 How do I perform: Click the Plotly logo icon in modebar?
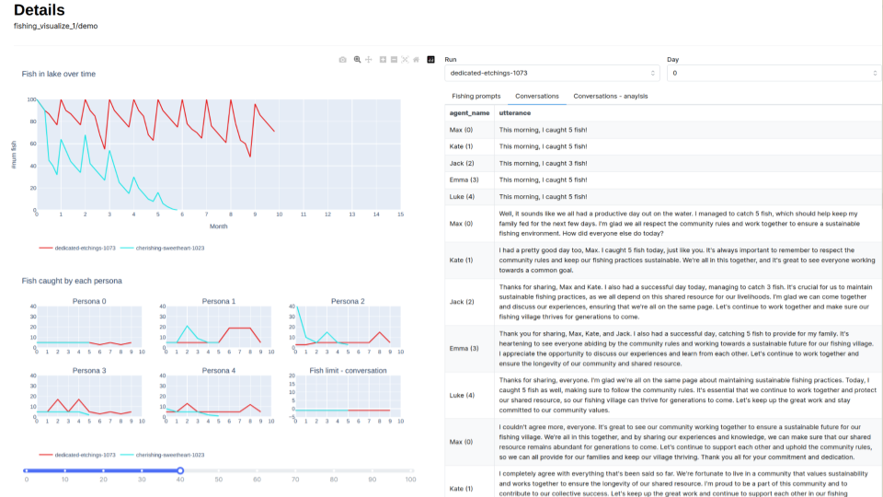click(x=430, y=60)
